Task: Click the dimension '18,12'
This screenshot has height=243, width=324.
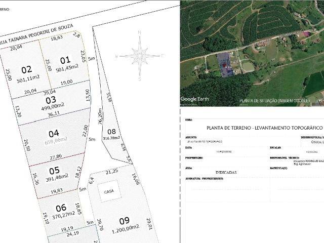Action: pyautogui.click(x=78, y=172)
